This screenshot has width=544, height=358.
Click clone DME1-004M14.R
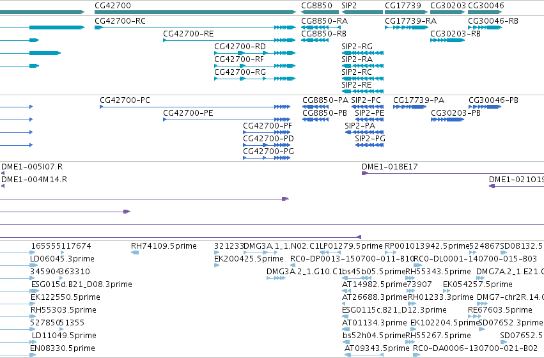point(34,180)
